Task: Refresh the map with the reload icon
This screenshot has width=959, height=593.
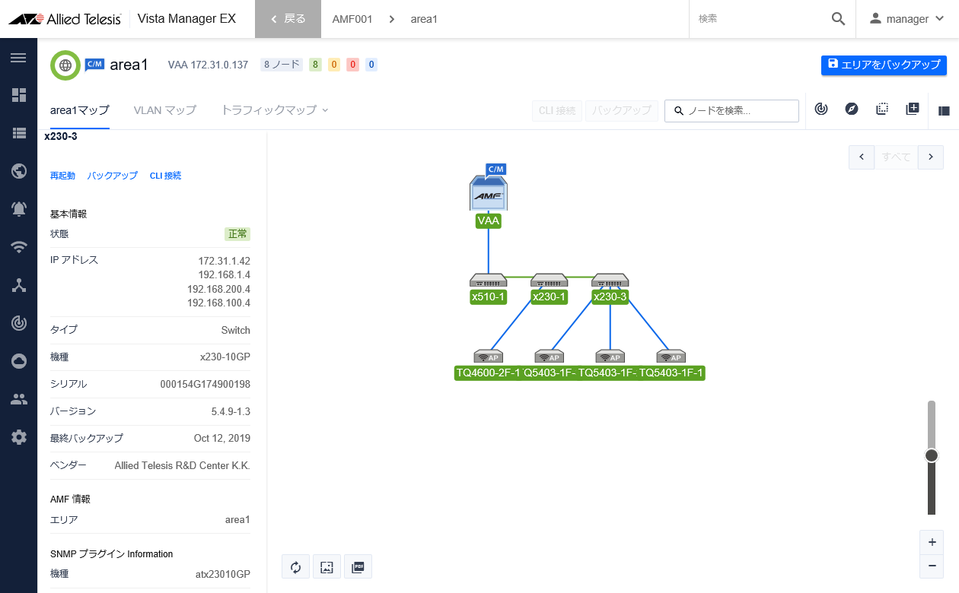Action: 296,566
